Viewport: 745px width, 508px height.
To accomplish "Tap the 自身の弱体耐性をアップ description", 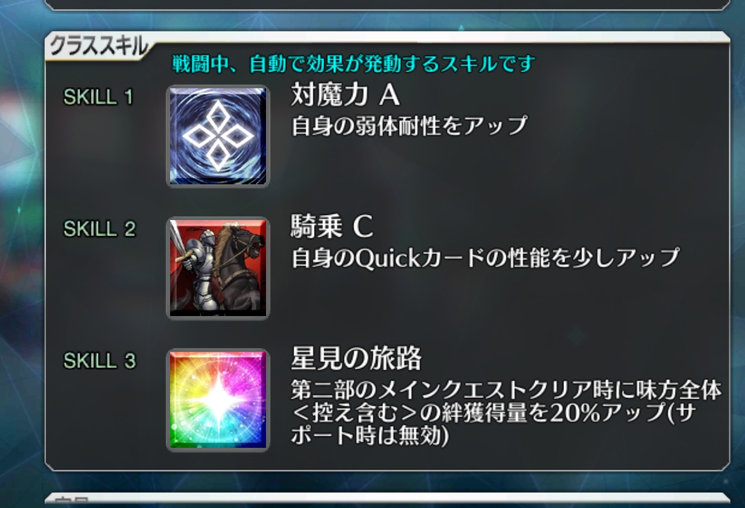I will pos(409,126).
